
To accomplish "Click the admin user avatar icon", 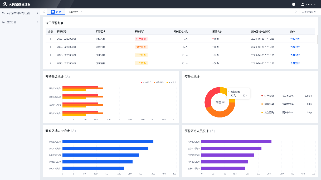I will (303, 4).
